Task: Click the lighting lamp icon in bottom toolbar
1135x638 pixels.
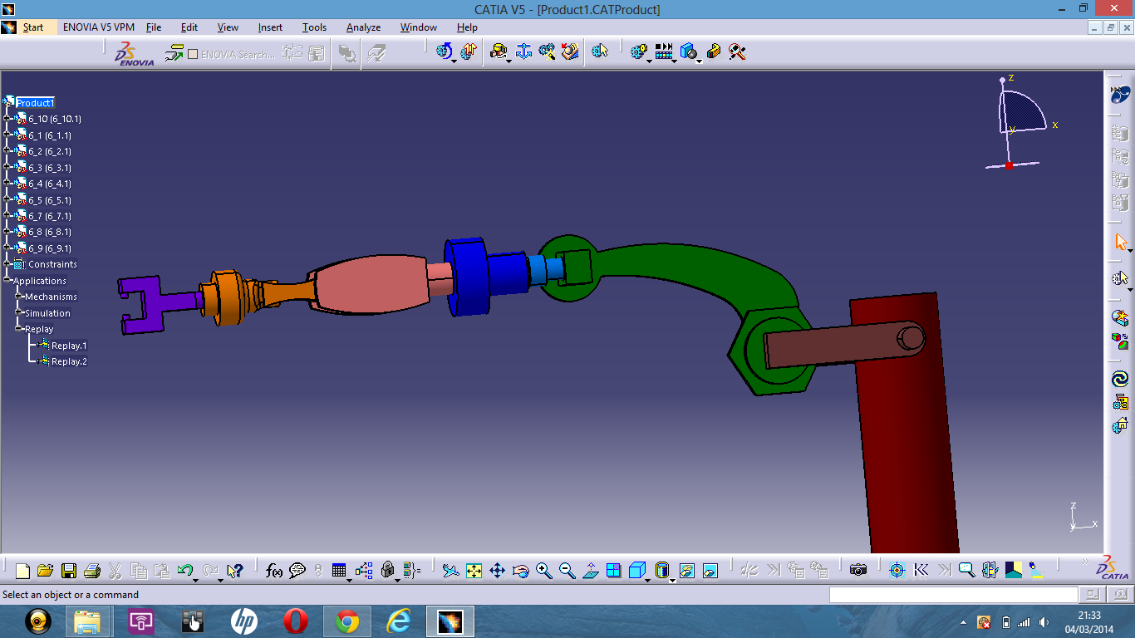Action: [1036, 570]
